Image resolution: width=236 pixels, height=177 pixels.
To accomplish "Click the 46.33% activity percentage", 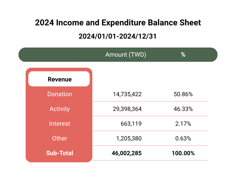I will click(x=183, y=109).
